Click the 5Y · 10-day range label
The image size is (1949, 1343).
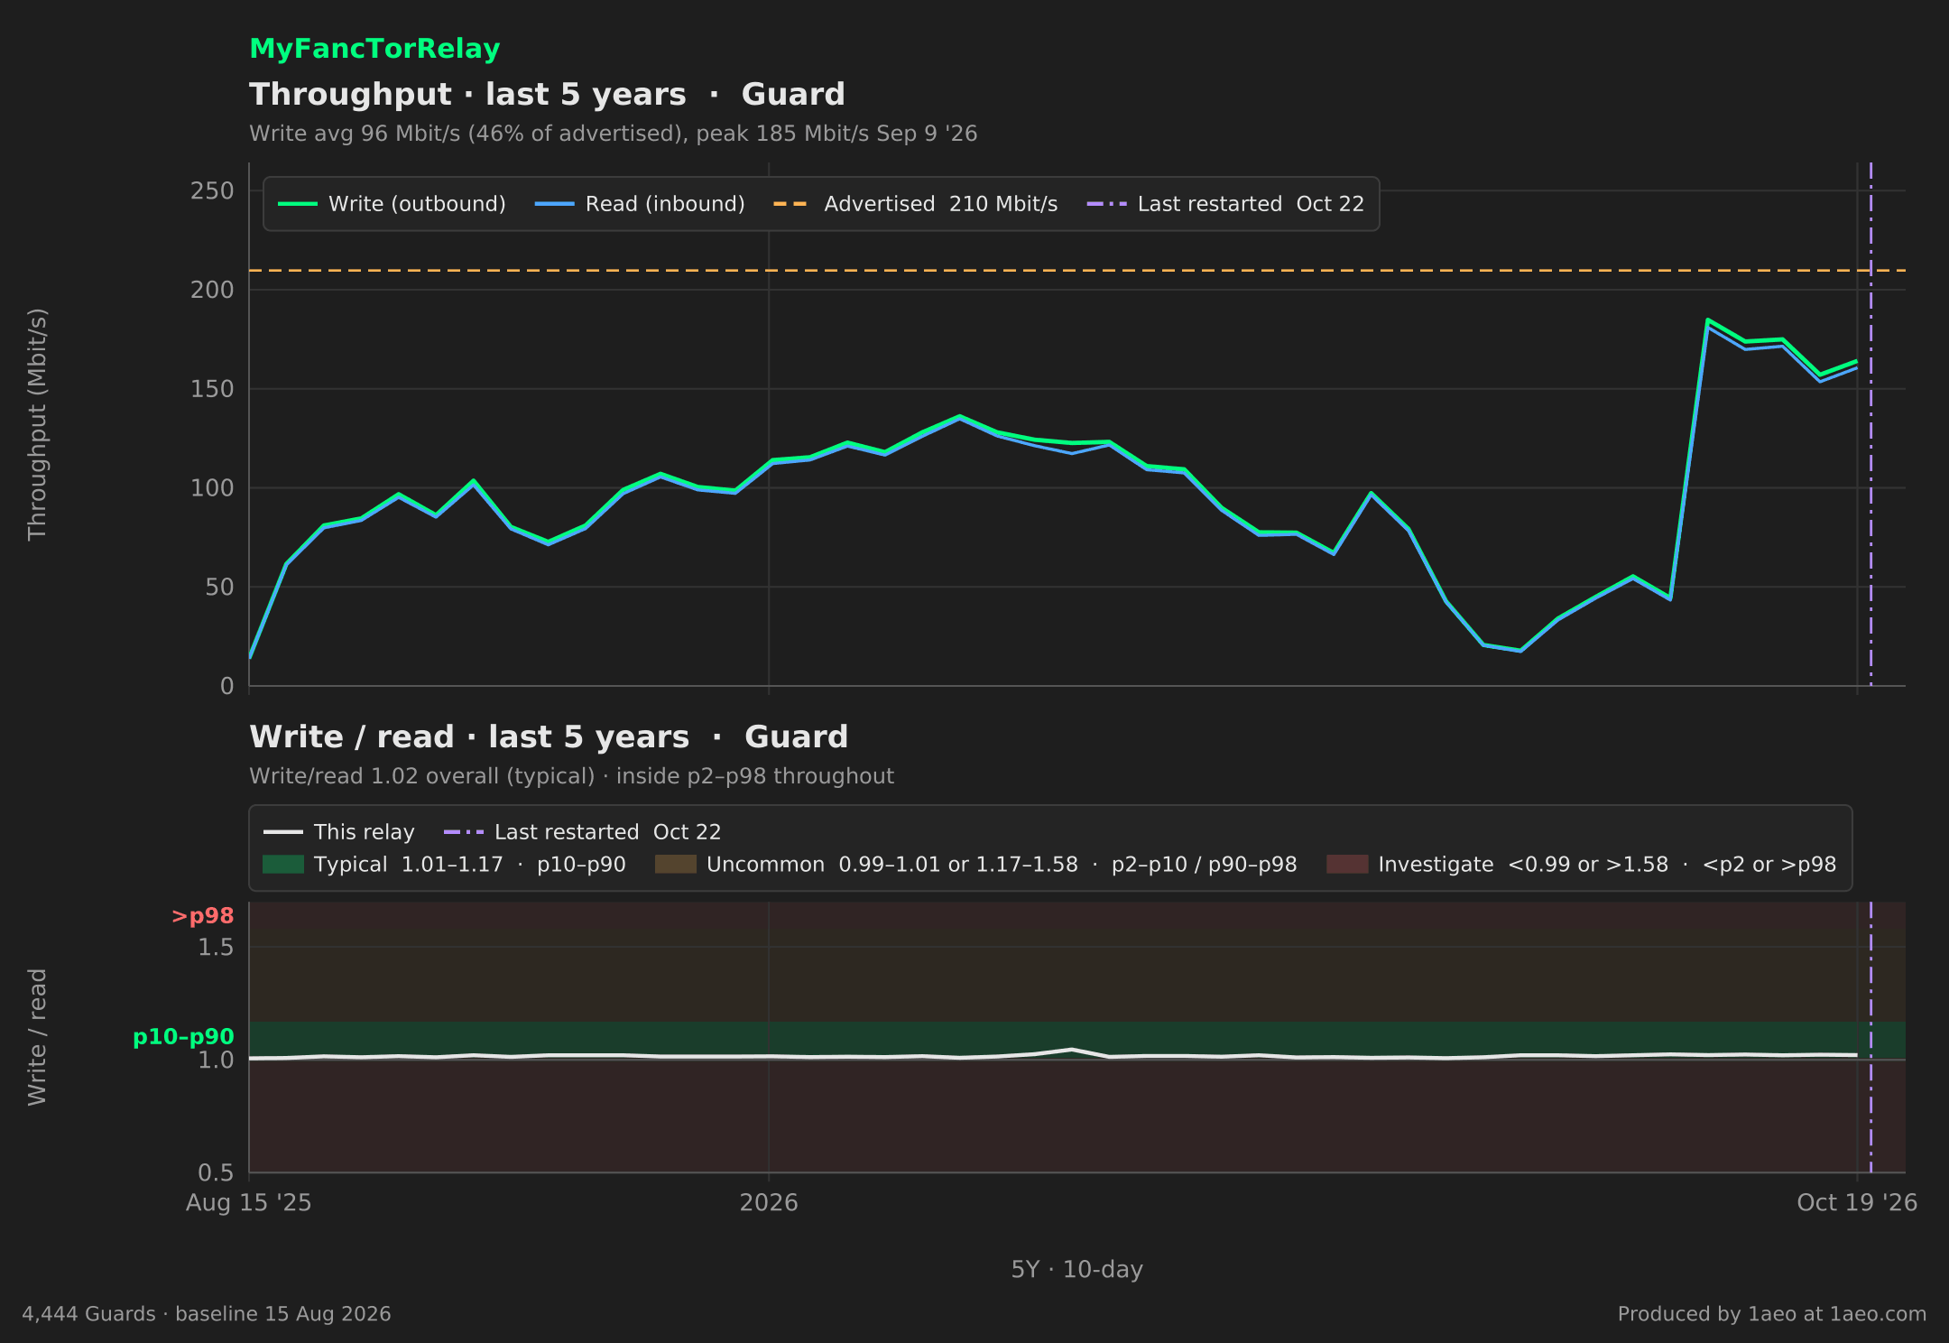(x=1077, y=1270)
